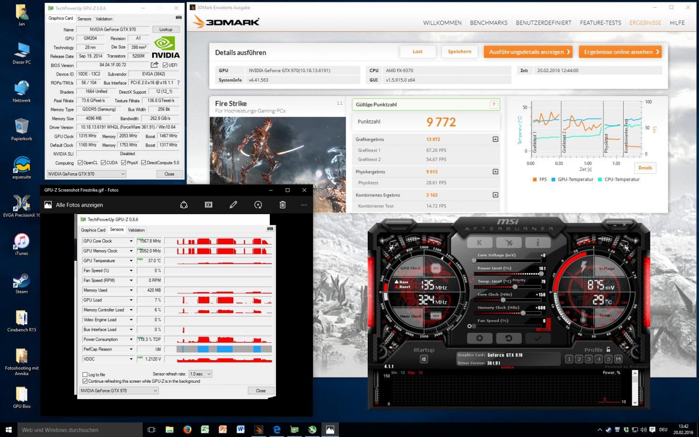699x437 pixels.
Task: Click the share icon in Fotos toolbar
Action: point(184,205)
